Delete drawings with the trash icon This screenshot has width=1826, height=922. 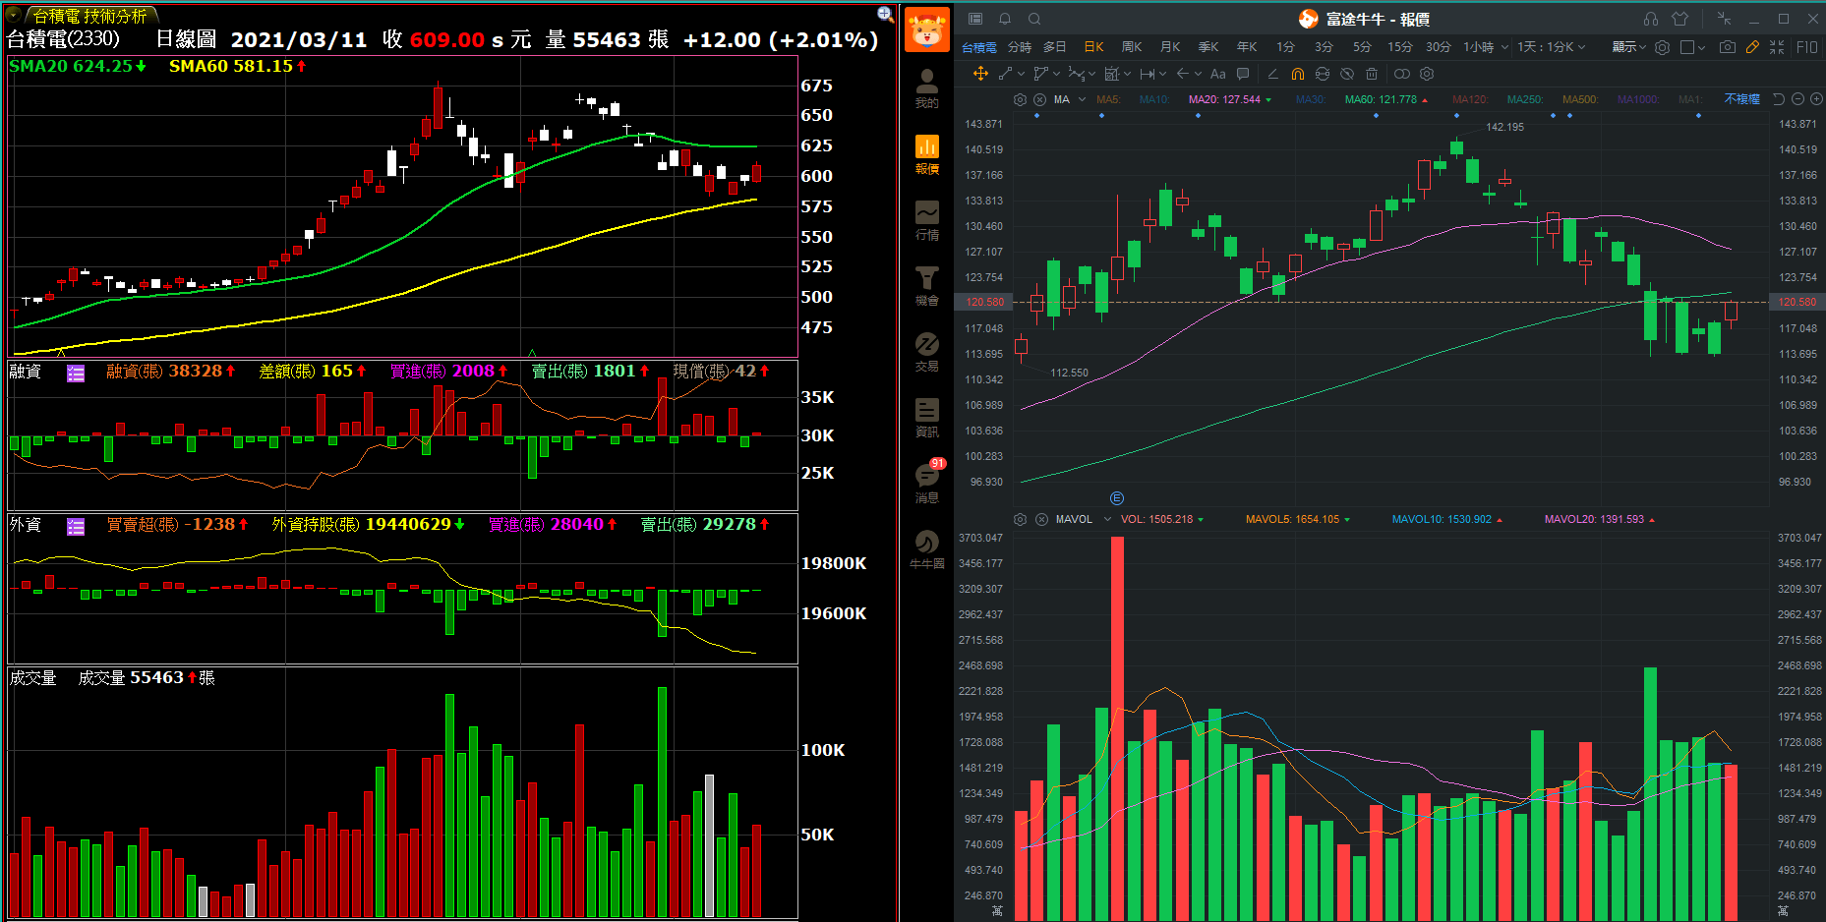pos(1372,74)
